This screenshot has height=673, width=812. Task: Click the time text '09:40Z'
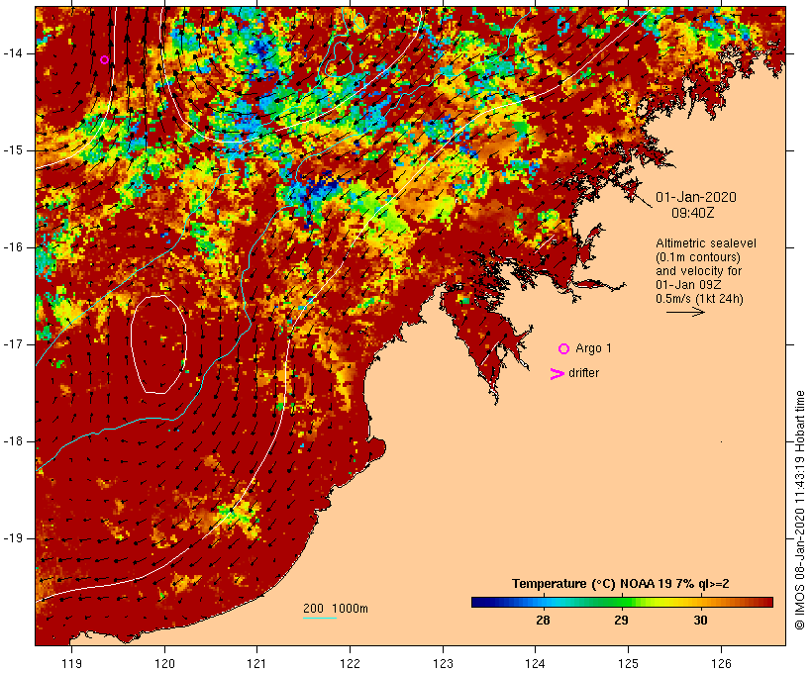click(693, 213)
